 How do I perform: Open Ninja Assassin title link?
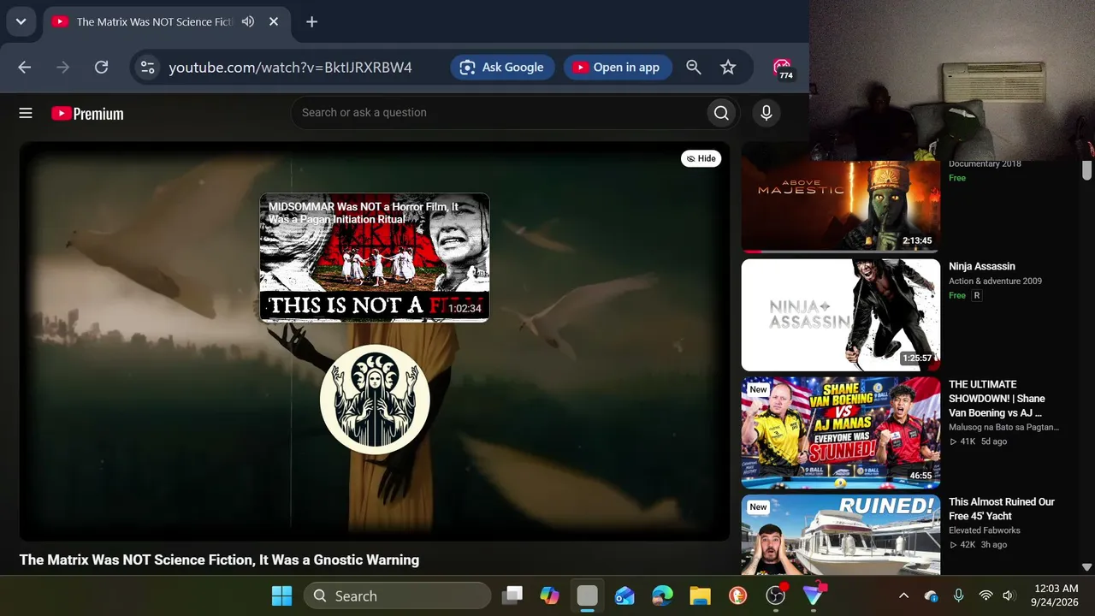pyautogui.click(x=982, y=266)
